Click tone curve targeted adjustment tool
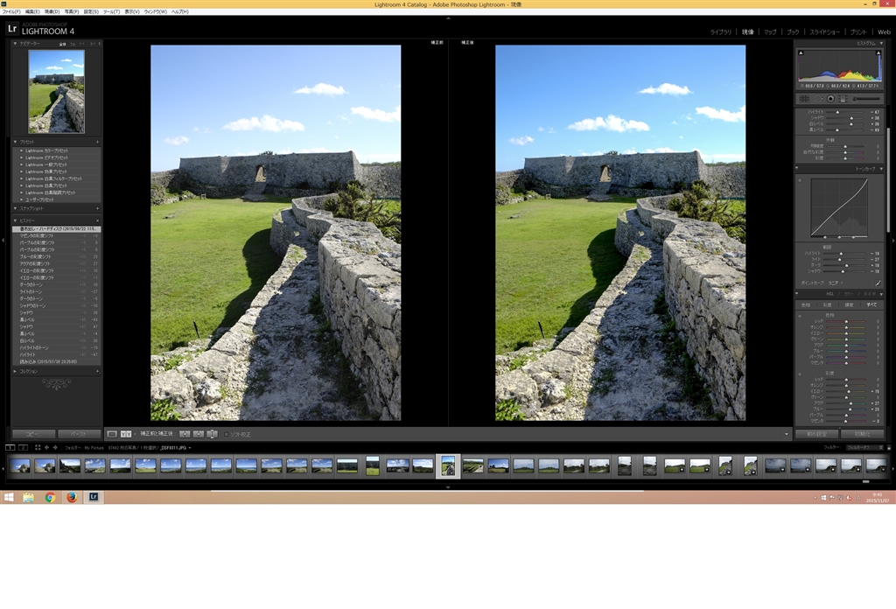This screenshot has width=896, height=609. pos(800,180)
